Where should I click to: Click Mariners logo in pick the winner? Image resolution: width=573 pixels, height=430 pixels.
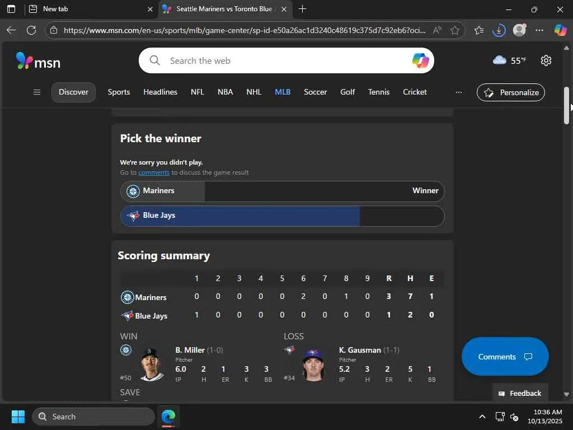click(x=133, y=191)
